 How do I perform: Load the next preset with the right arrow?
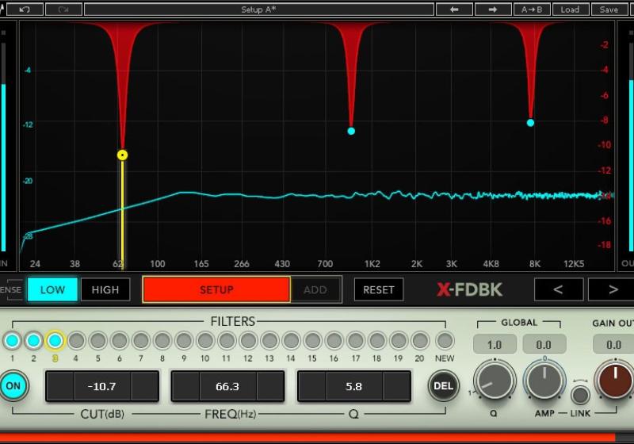492,10
